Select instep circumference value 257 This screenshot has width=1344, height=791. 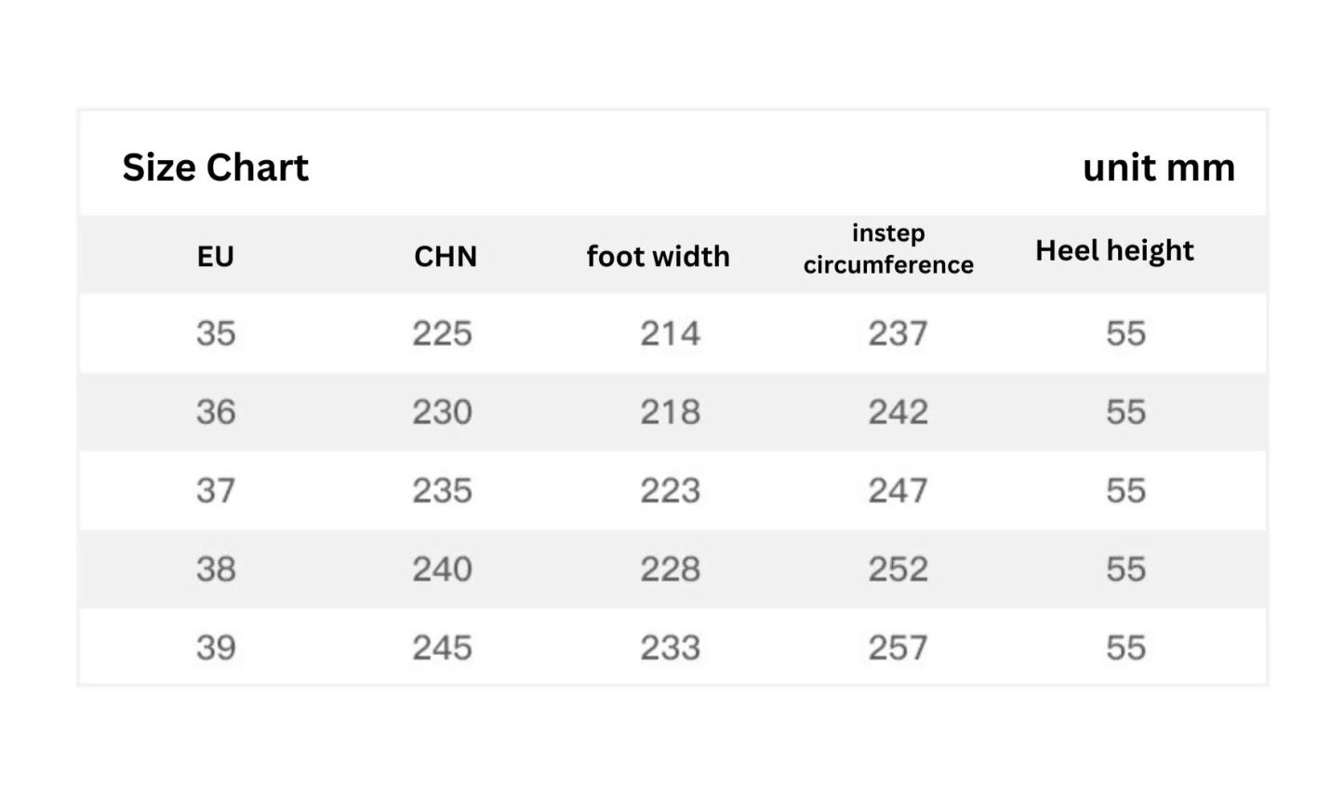898,648
